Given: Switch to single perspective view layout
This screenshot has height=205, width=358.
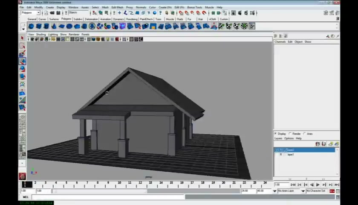Looking at the screenshot, I should [x=22, y=117].
